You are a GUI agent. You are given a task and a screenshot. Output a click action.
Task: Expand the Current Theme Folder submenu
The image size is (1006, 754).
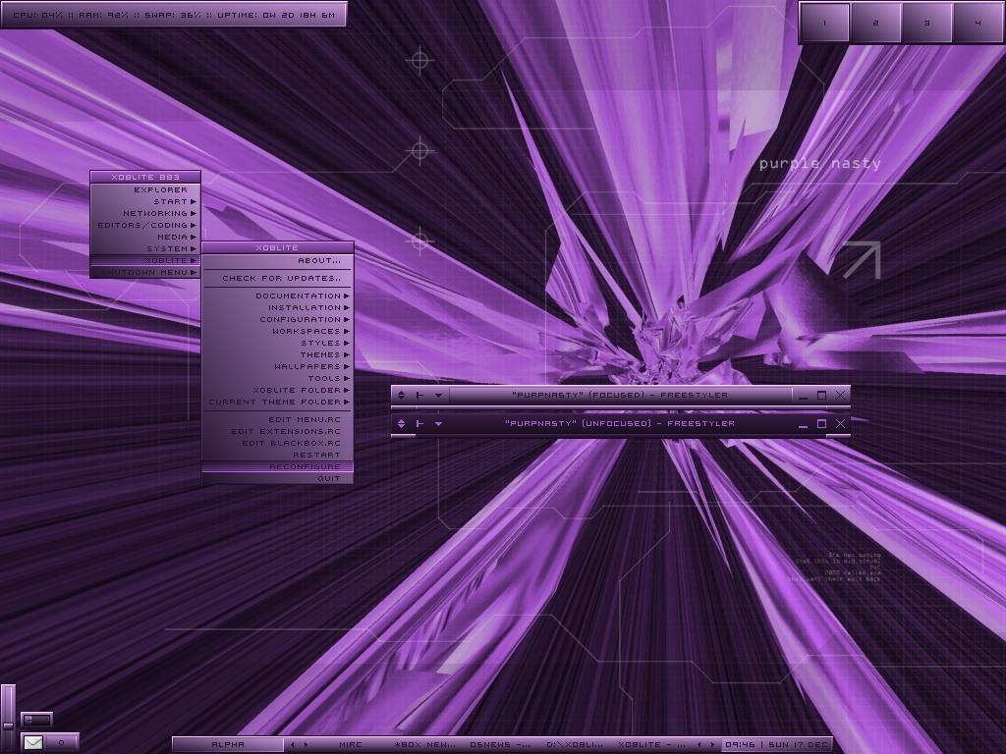[278, 402]
